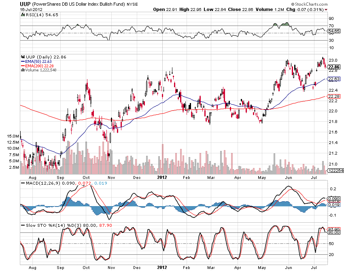Select the red EMA(200) legend line swatch

coord(23,66)
